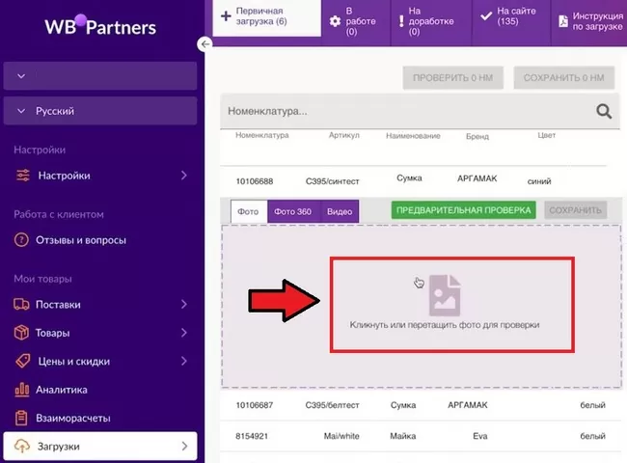627x463 pixels.
Task: Switch to the Фото 360 tab
Action: click(292, 211)
